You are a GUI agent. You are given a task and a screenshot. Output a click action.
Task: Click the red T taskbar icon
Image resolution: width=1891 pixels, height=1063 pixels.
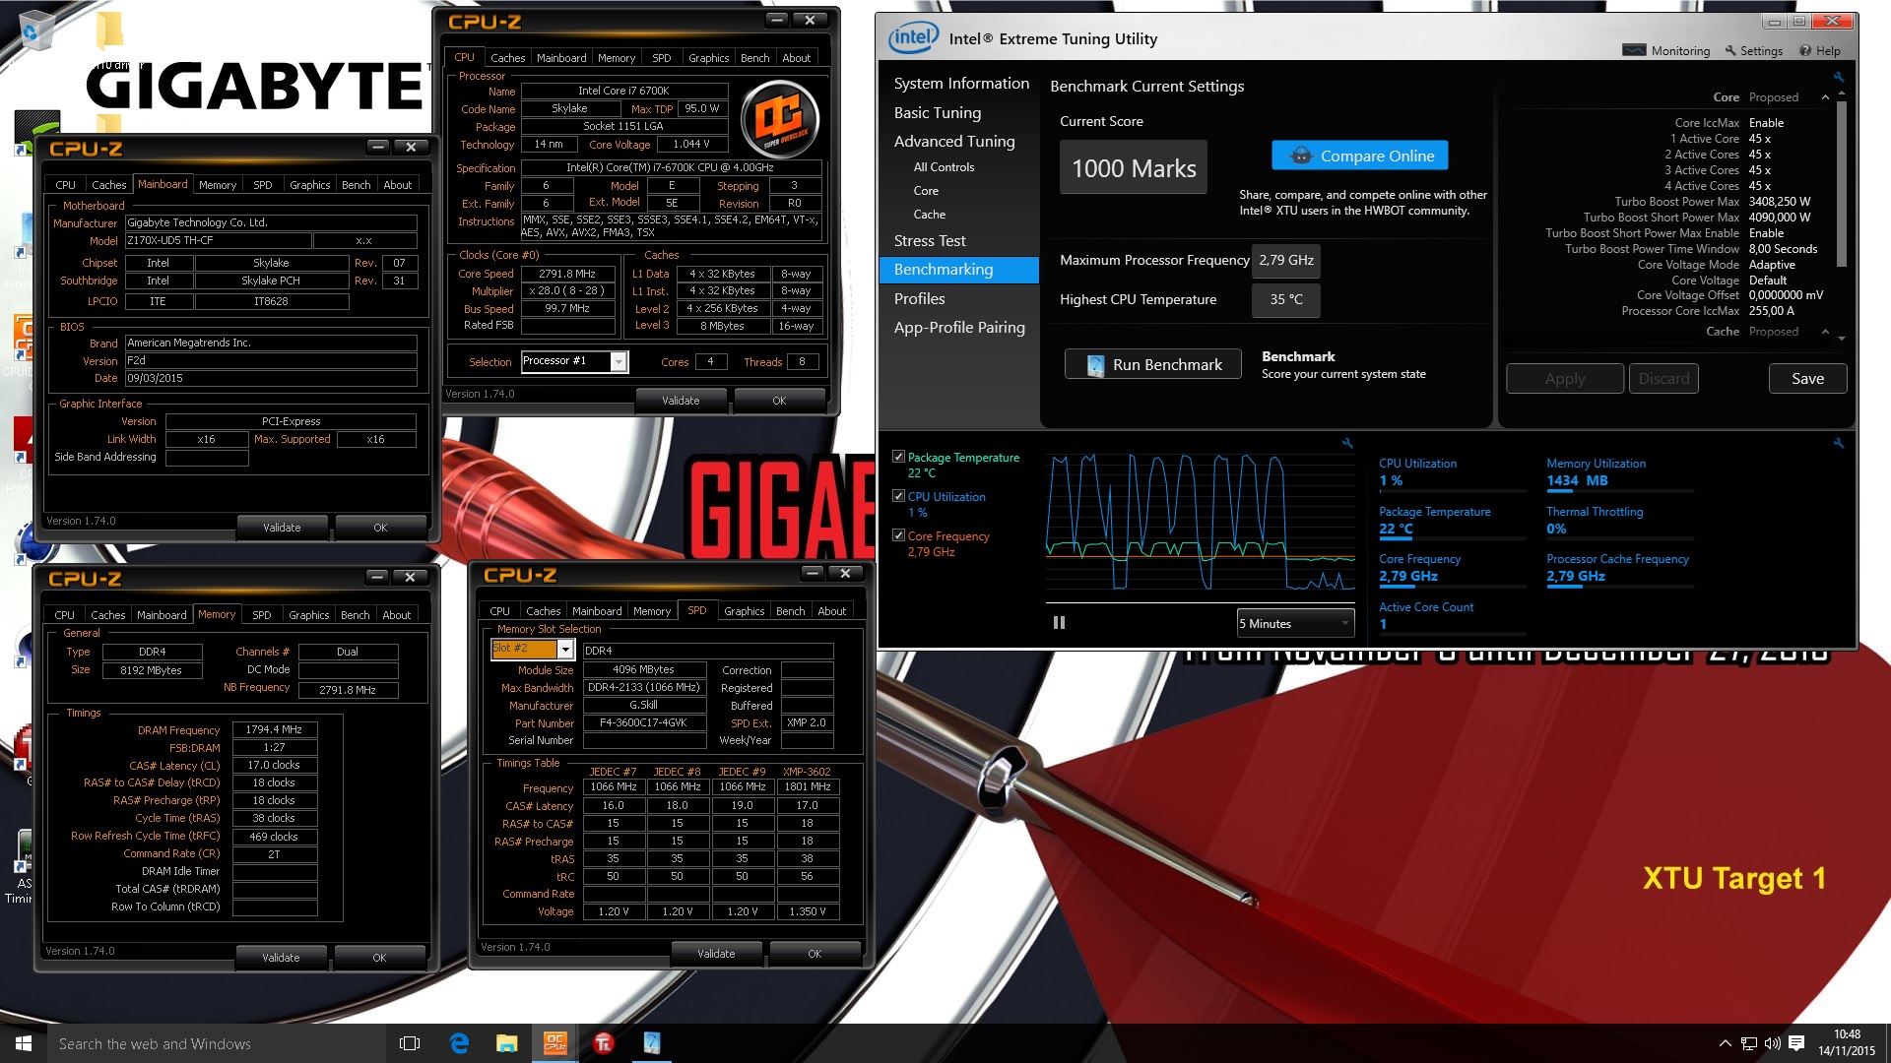coord(604,1043)
